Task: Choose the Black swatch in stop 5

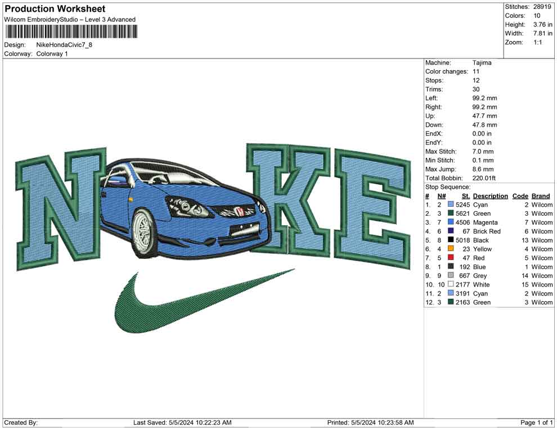Action: [450, 240]
